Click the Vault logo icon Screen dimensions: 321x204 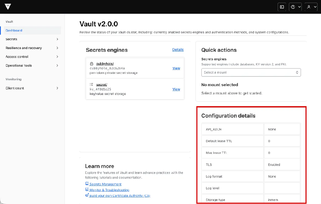[x=8, y=7]
